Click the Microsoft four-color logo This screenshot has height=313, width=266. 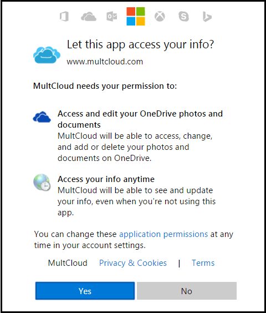(136, 16)
